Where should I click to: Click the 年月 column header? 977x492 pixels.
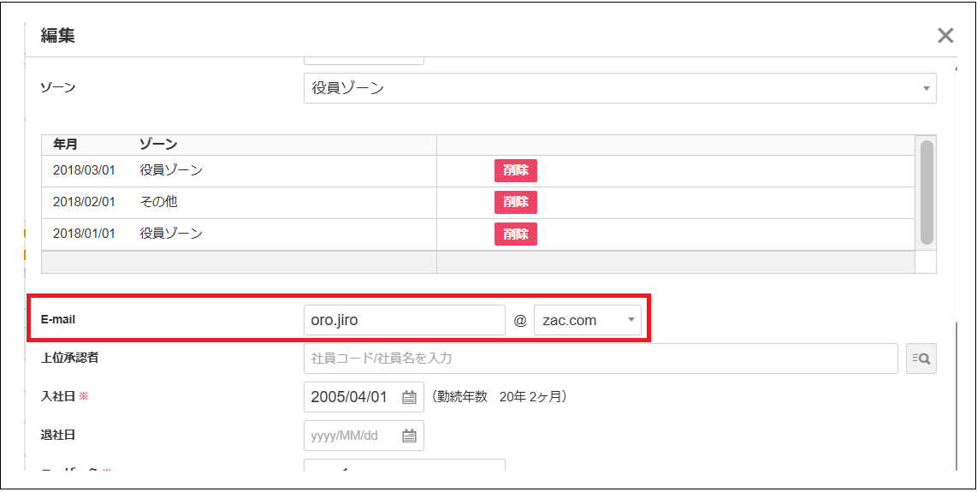tap(65, 145)
